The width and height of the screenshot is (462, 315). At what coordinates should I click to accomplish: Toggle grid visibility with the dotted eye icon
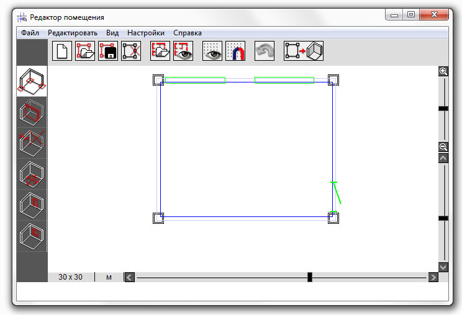point(212,51)
